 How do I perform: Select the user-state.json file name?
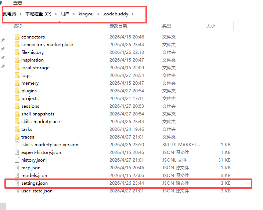[x=37, y=191]
